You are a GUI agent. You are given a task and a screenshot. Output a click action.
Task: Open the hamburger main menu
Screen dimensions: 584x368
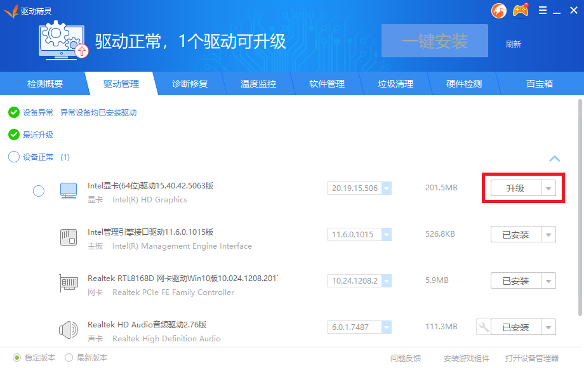point(543,10)
